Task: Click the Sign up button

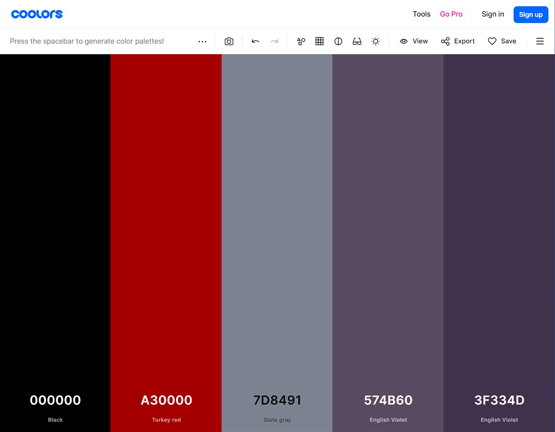Action: tap(531, 15)
